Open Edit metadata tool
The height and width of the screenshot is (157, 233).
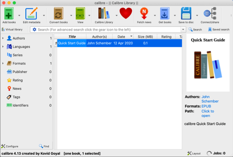(x=32, y=14)
